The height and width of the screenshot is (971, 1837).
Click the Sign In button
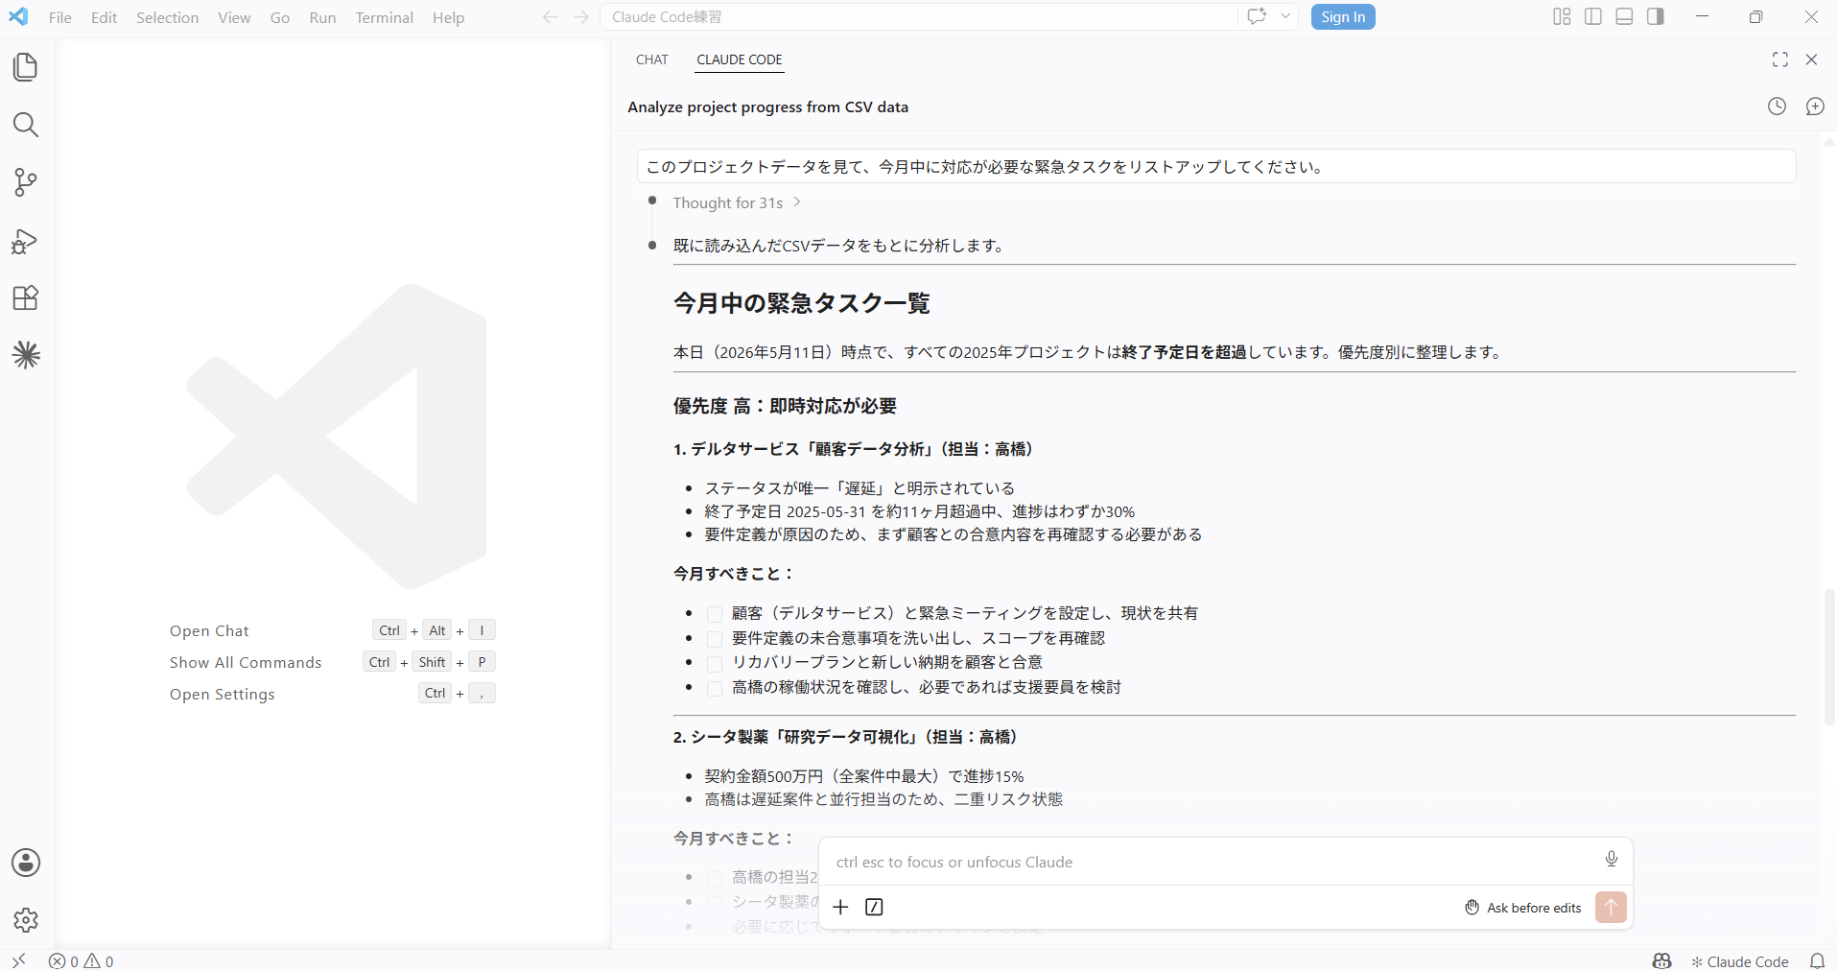[1343, 17]
